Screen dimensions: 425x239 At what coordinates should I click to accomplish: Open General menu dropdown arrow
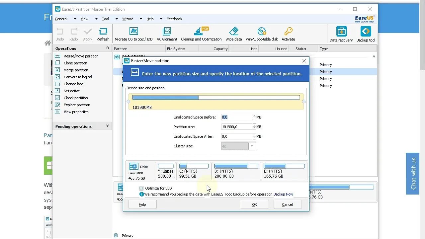click(75, 19)
